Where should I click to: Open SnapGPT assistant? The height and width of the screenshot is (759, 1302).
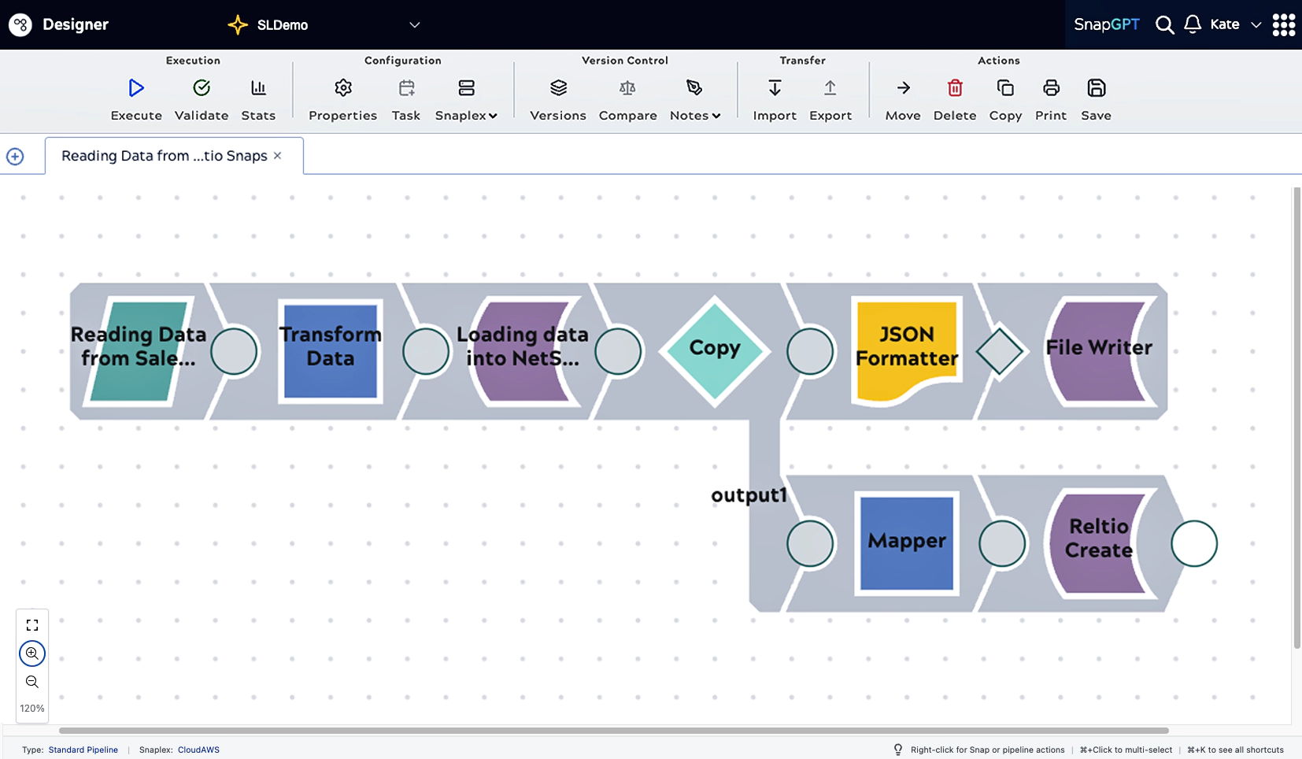tap(1107, 24)
